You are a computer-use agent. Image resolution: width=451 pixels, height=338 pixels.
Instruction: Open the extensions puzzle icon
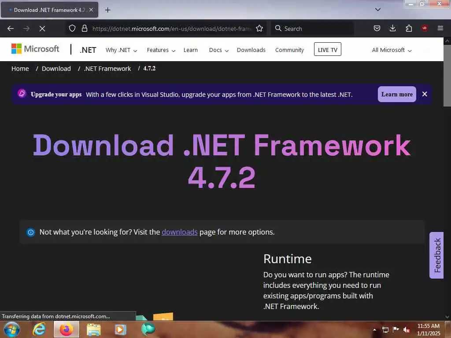click(409, 28)
